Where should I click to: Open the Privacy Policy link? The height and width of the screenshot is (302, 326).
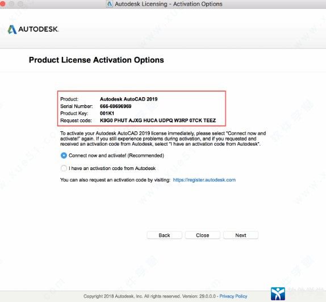tap(233, 296)
